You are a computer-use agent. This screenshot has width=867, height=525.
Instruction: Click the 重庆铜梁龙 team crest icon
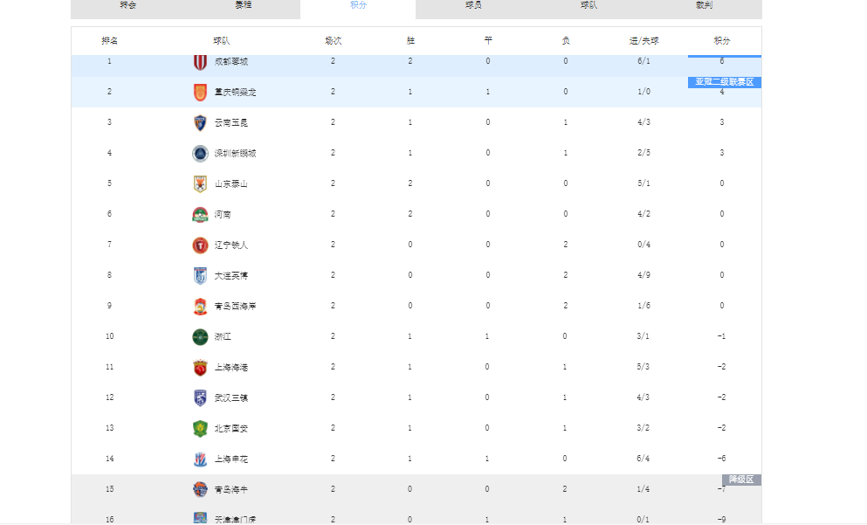coord(200,92)
